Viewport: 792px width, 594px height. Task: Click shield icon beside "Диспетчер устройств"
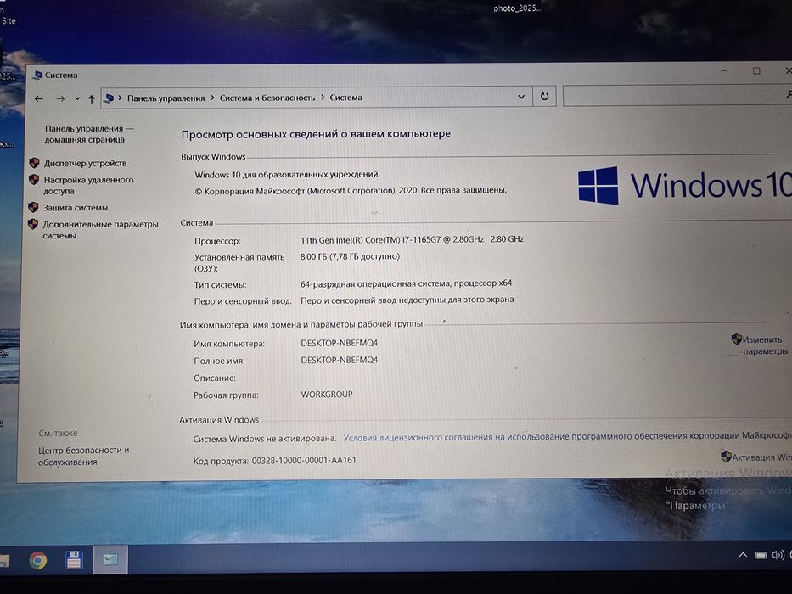(x=34, y=163)
